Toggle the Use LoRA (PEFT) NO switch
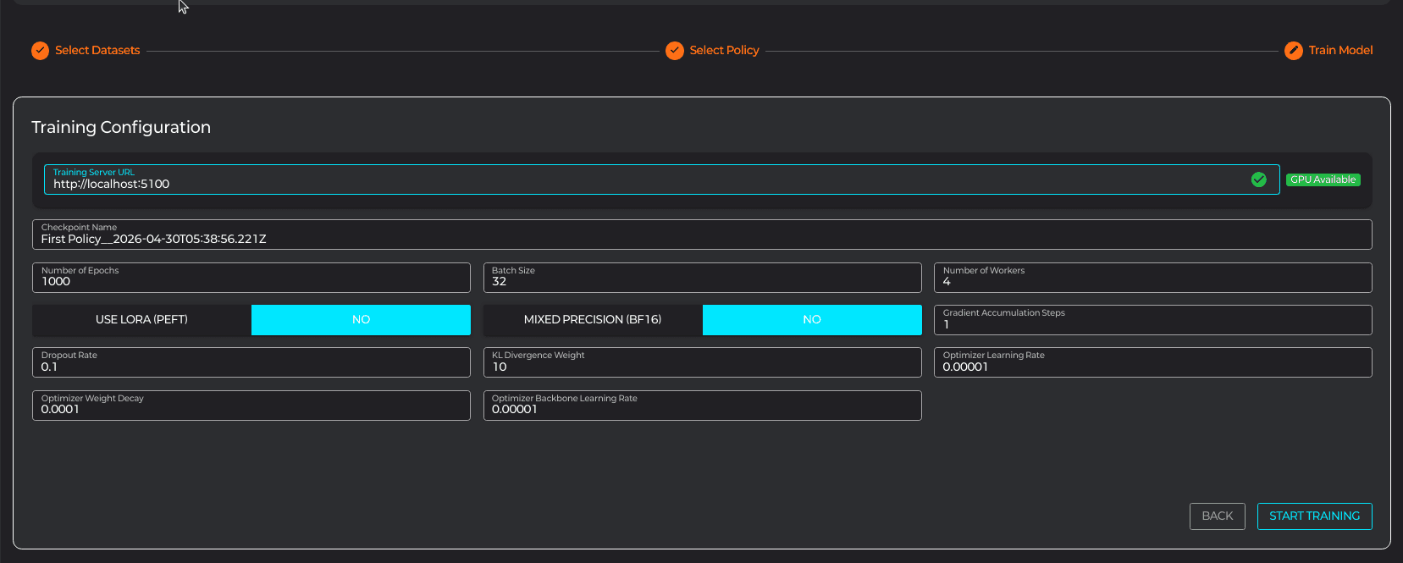This screenshot has width=1403, height=563. tap(361, 320)
